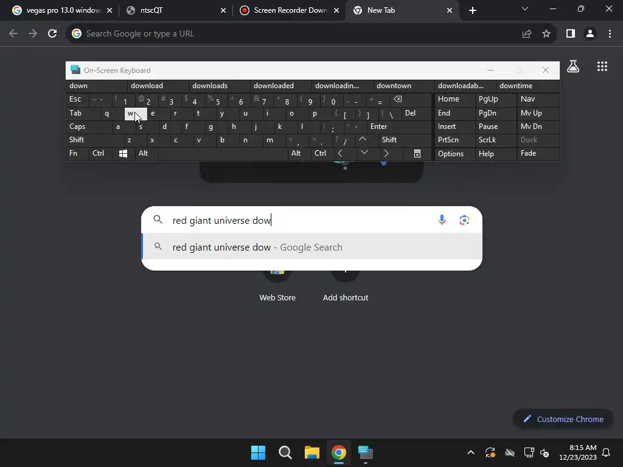The image size is (623, 467).
Task: Click the up arrow key on On-Screen Keyboard
Action: tap(363, 139)
